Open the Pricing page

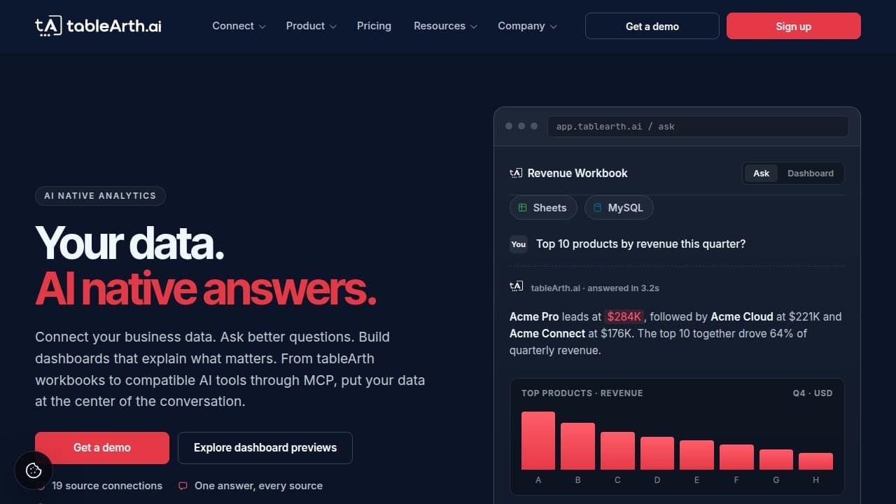374,26
